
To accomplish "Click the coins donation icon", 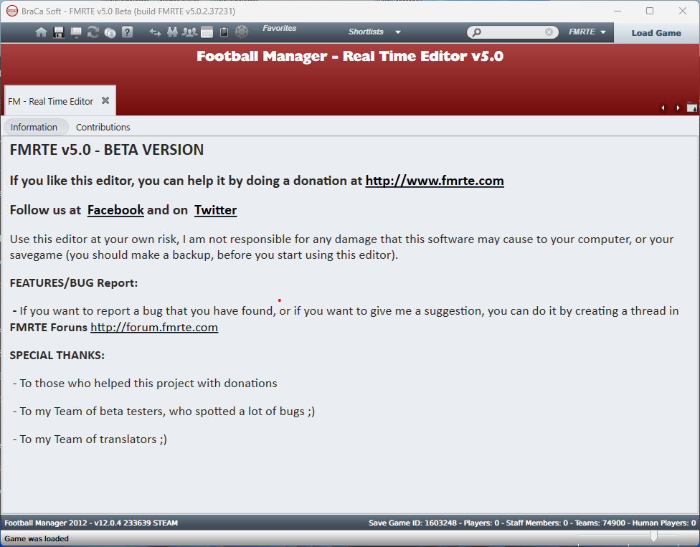I will [x=110, y=32].
